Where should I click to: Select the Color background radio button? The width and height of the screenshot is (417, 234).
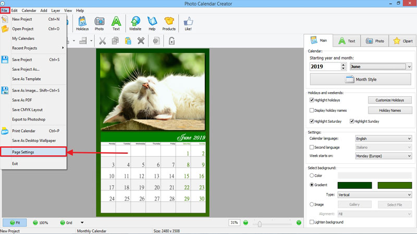pos(312,175)
